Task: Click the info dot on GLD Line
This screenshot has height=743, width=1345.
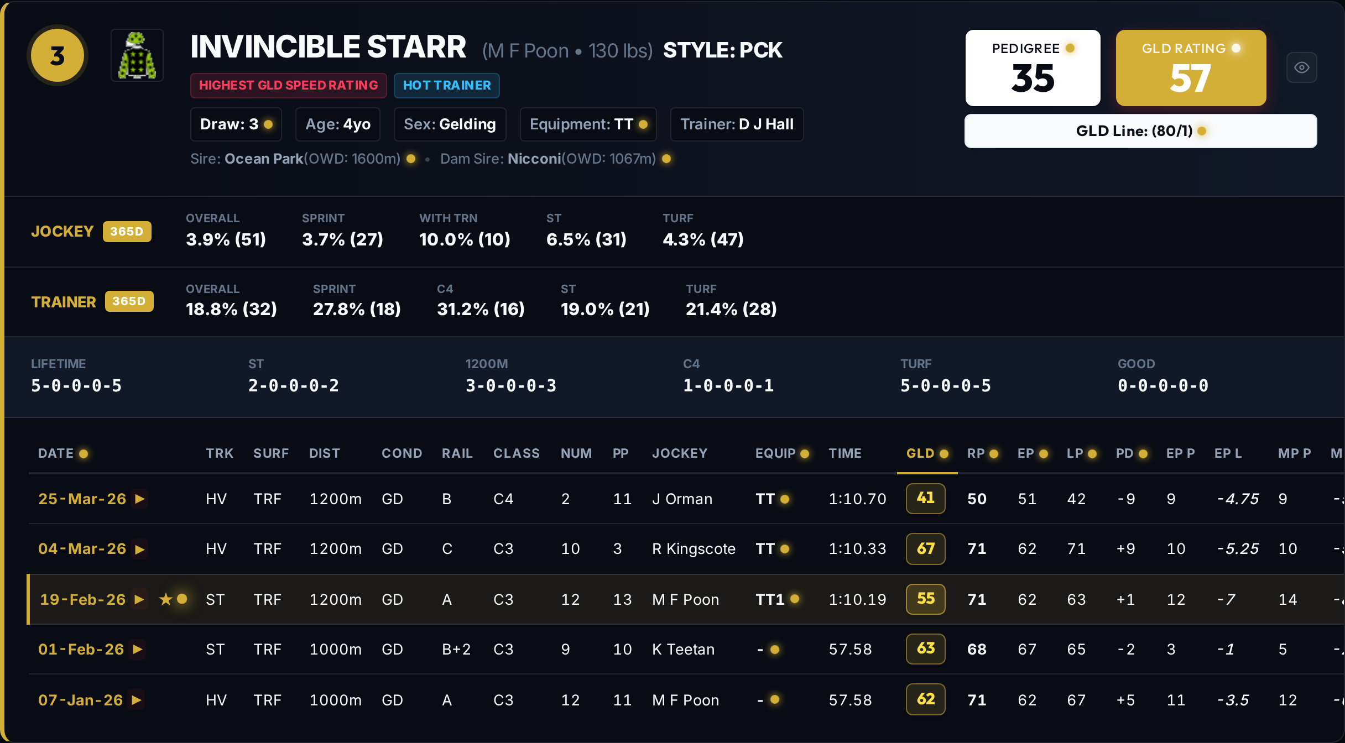Action: pyautogui.click(x=1202, y=131)
